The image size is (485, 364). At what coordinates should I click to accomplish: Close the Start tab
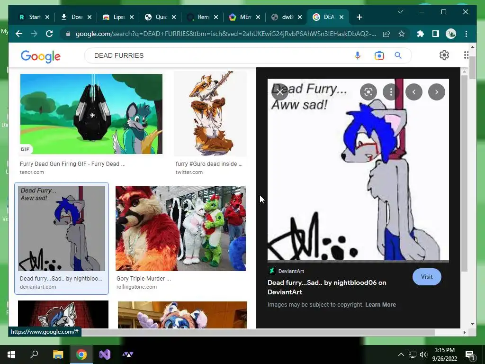(47, 17)
